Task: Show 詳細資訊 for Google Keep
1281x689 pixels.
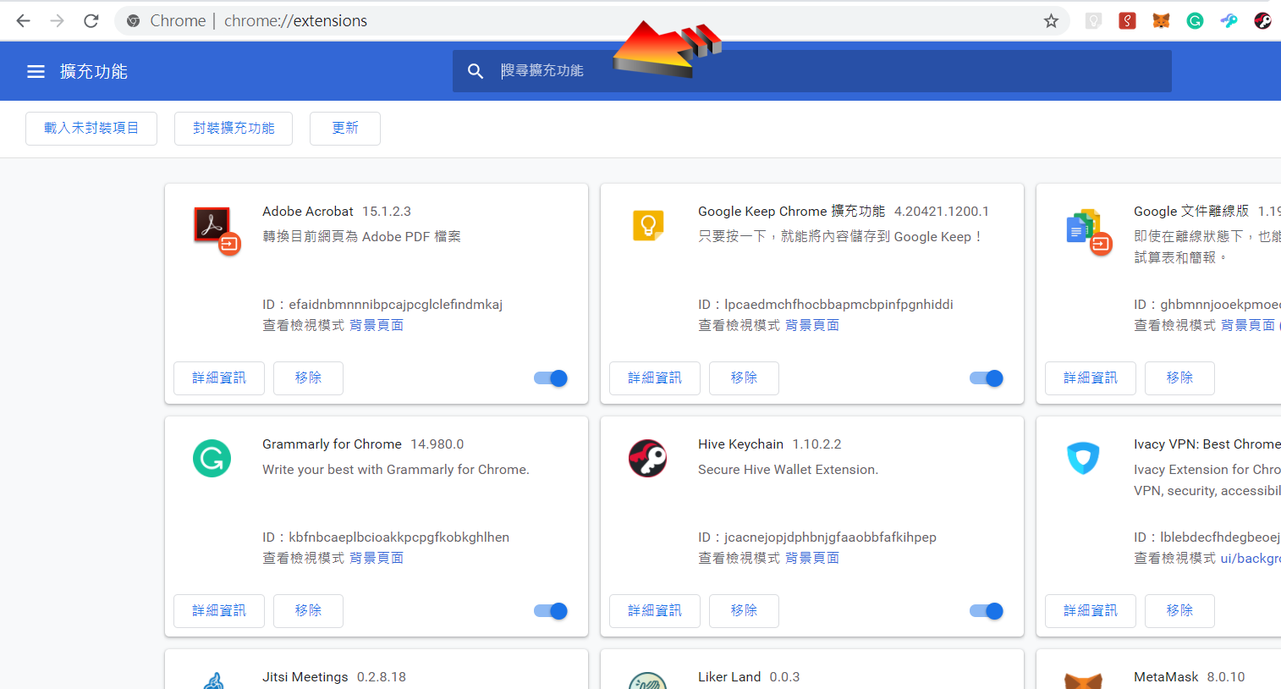Action: (x=655, y=378)
